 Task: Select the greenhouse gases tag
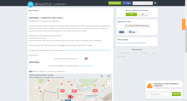(122, 56)
